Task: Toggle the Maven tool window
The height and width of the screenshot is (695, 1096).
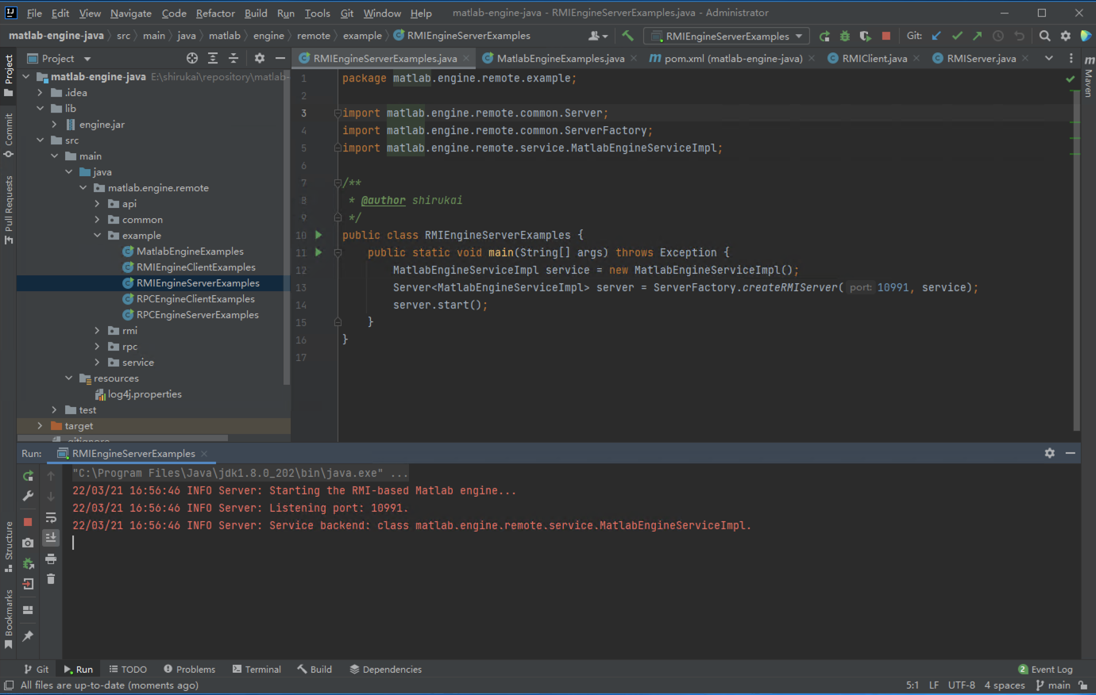Action: click(1089, 77)
